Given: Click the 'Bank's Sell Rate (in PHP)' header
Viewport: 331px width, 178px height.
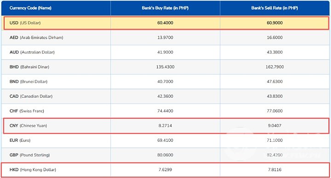Looking at the screenshot, I should pyautogui.click(x=274, y=8).
